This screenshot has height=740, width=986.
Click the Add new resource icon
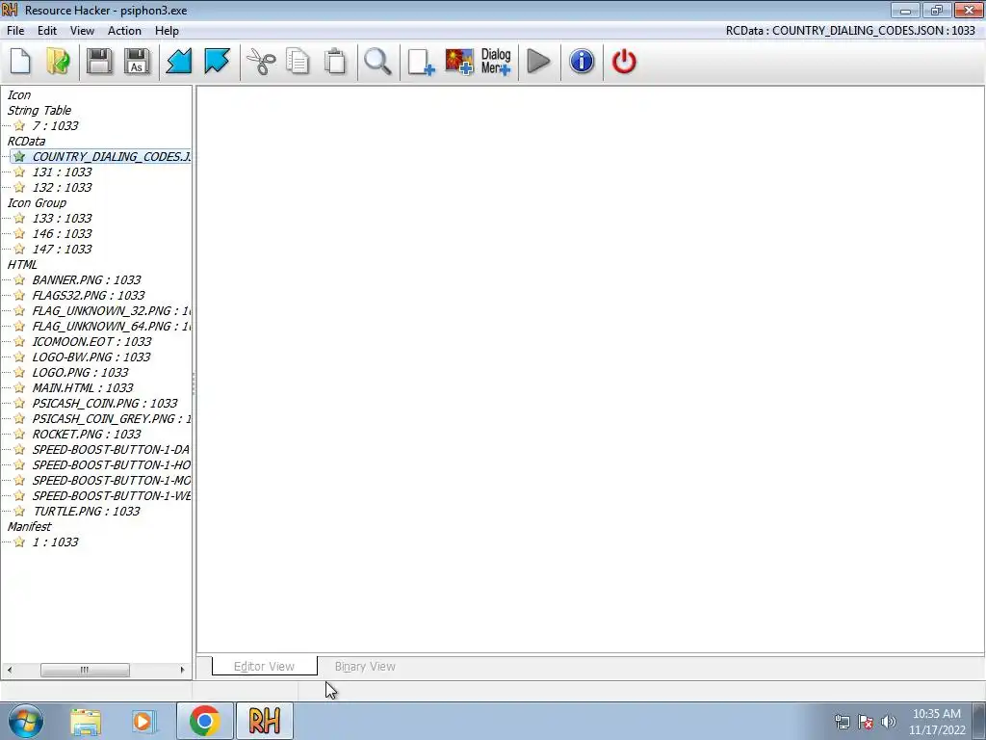pos(421,62)
